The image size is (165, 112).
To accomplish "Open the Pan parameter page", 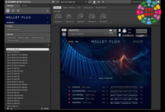I will 79,8.
